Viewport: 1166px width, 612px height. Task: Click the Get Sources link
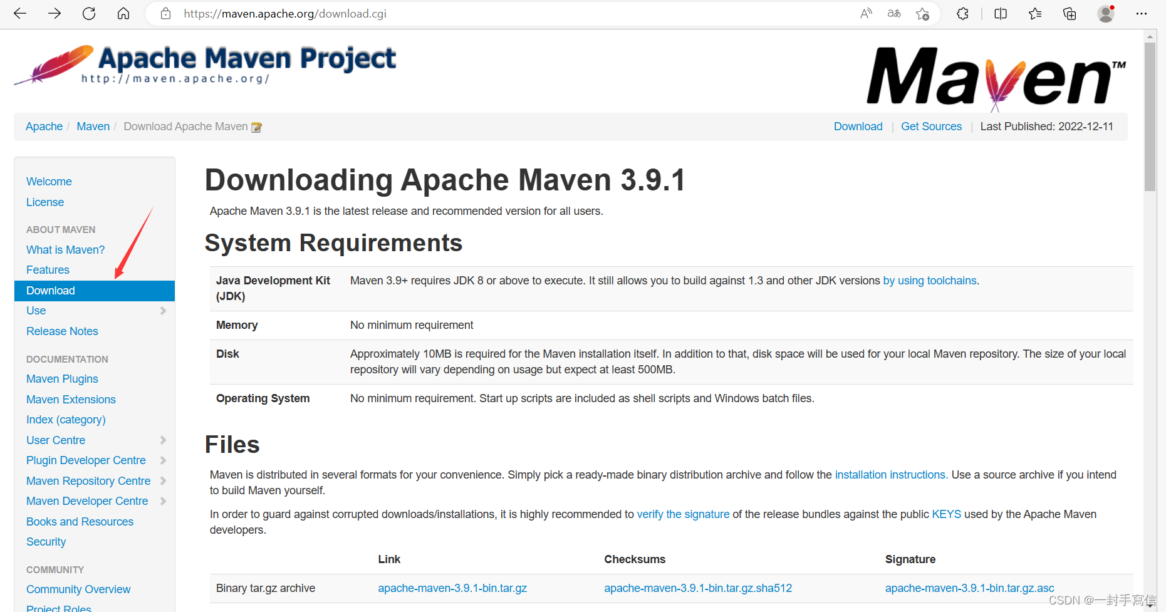click(931, 127)
